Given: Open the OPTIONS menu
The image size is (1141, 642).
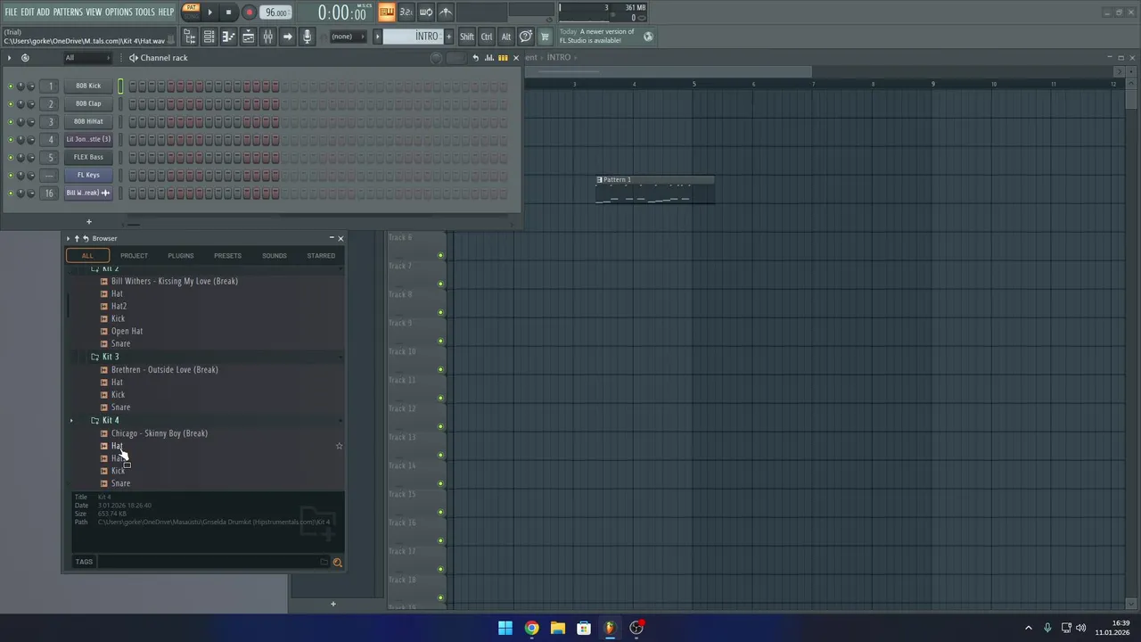Looking at the screenshot, I should [x=119, y=12].
